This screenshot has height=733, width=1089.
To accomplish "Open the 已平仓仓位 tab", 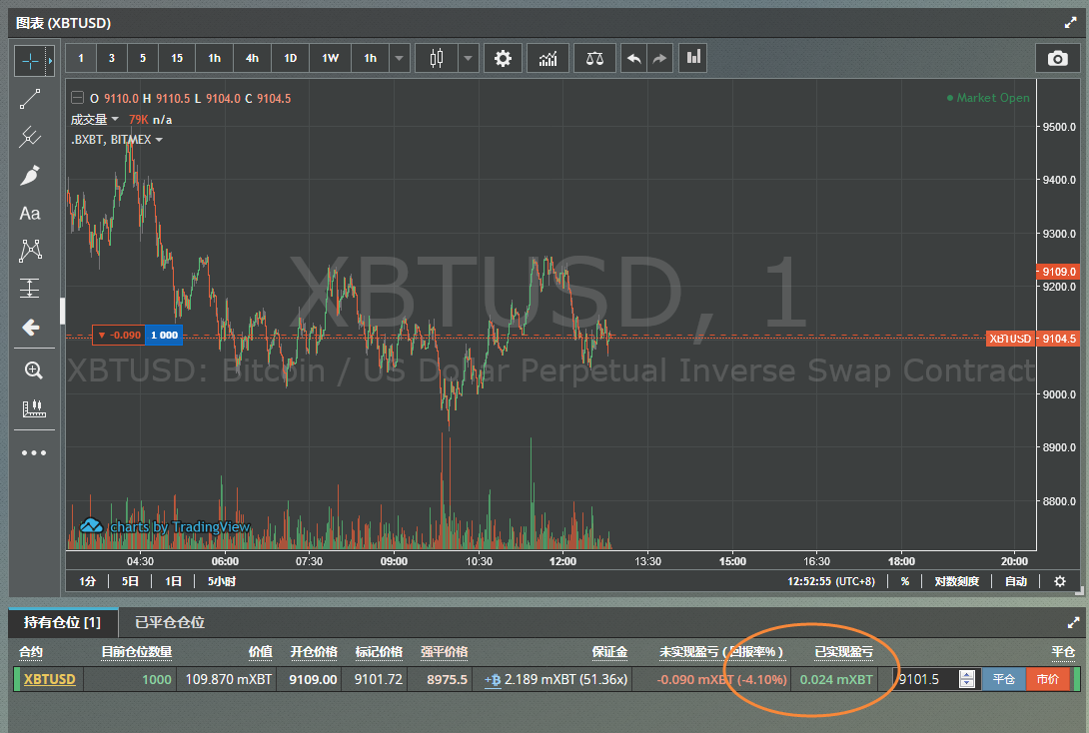I will [x=170, y=622].
